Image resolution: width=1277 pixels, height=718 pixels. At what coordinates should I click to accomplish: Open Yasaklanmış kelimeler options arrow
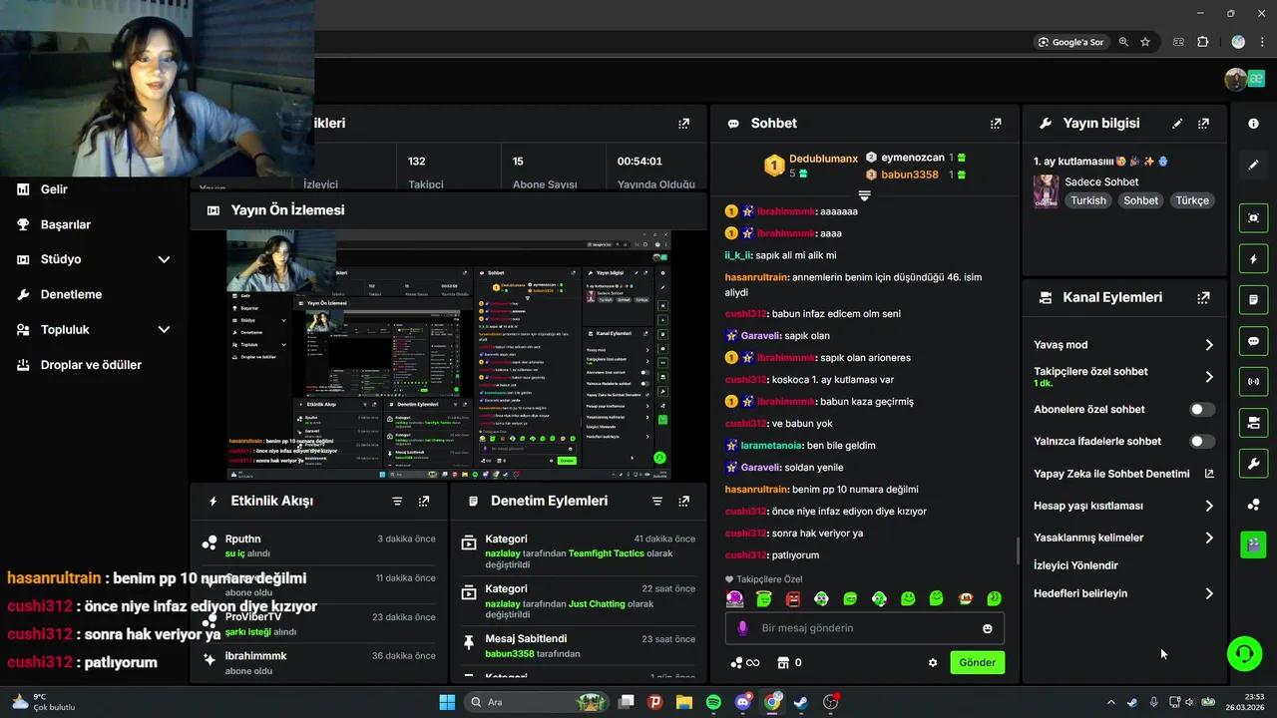point(1209,538)
